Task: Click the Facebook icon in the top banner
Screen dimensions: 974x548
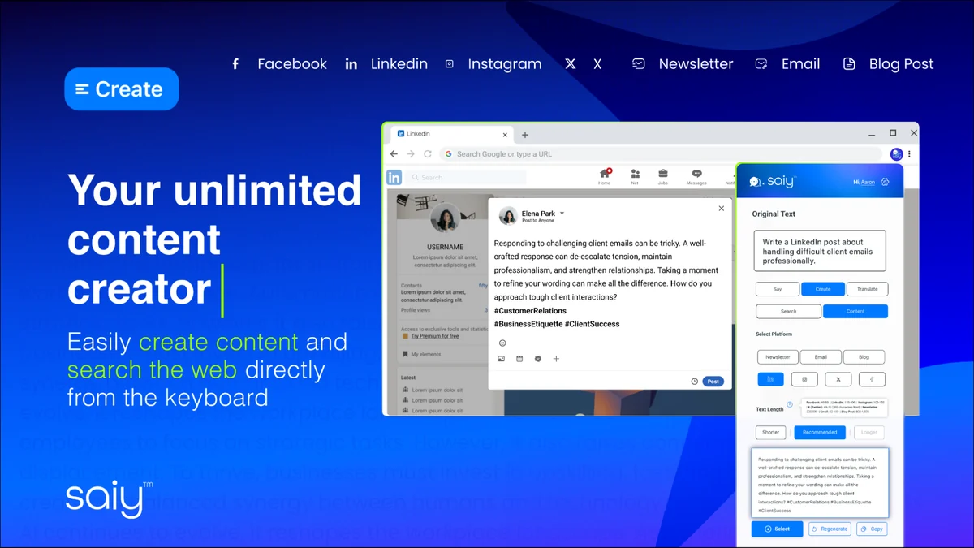Action: [x=235, y=64]
